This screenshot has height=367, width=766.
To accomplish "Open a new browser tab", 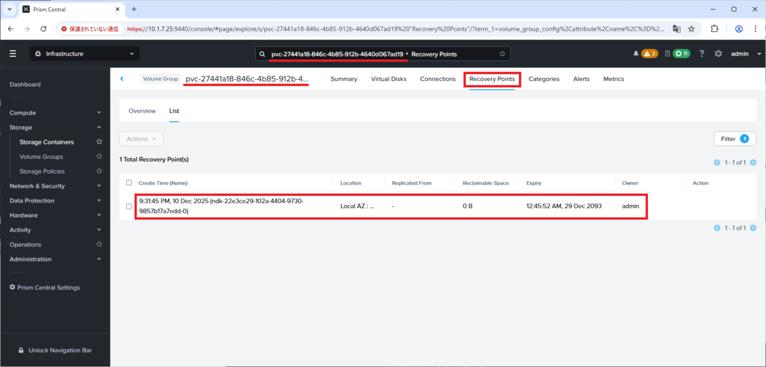I will pyautogui.click(x=134, y=9).
